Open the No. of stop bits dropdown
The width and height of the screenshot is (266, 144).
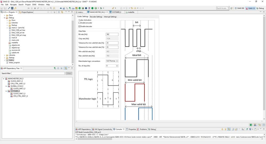[x=112, y=66]
